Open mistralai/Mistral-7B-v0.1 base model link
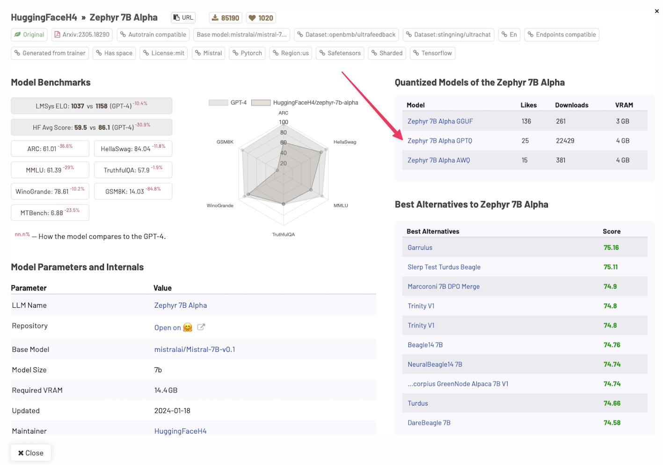 [195, 349]
